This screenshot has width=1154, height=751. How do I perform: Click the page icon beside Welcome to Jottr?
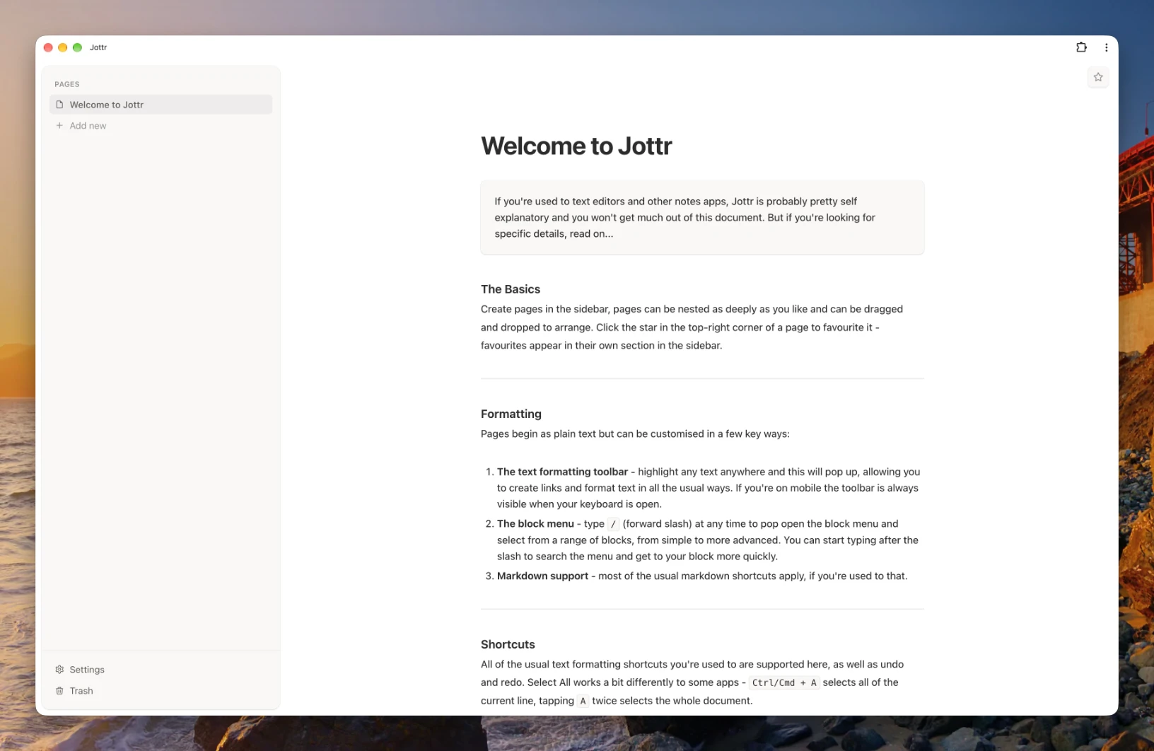coord(59,105)
